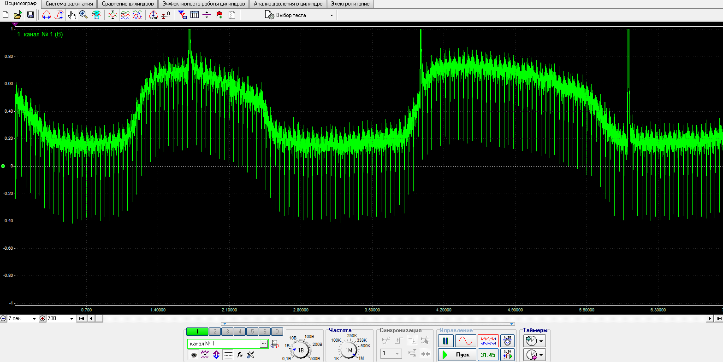Select the magnifier zoom tool

83,15
